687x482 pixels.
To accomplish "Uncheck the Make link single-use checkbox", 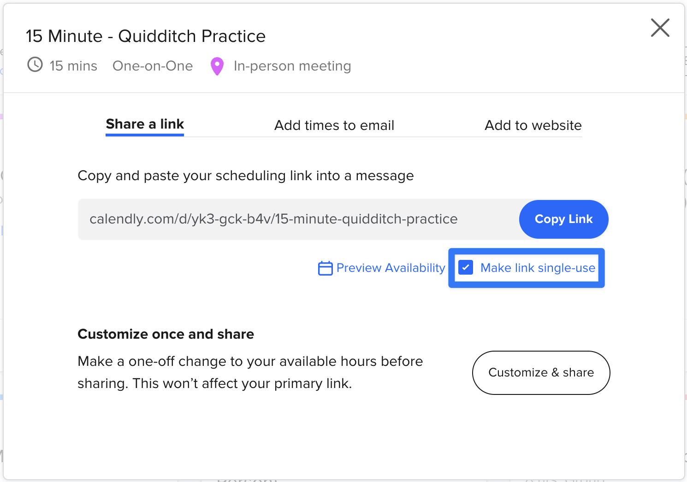I will tap(466, 268).
